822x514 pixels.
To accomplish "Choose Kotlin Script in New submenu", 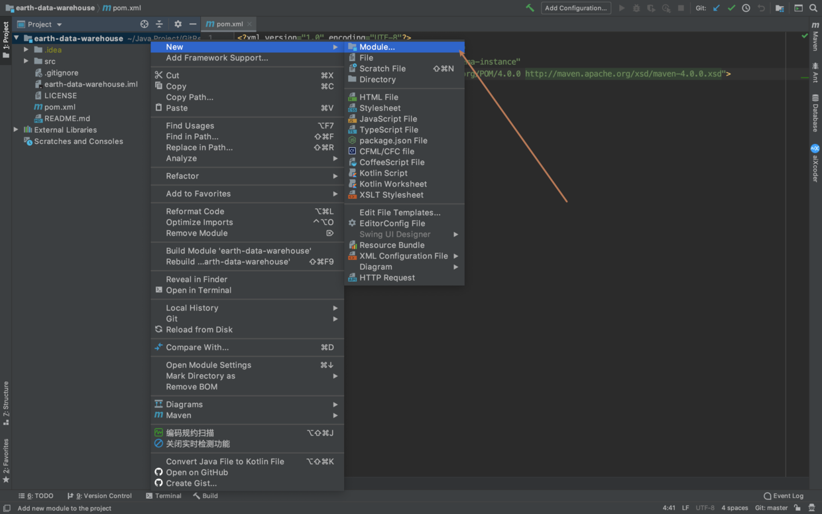I will [x=404, y=173].
